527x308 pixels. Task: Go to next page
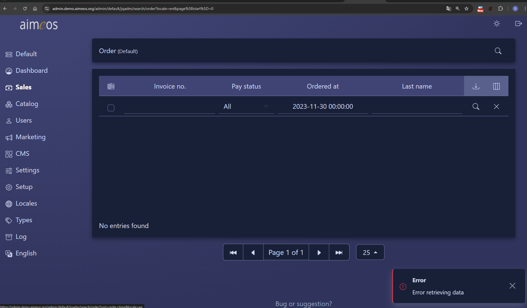319,252
